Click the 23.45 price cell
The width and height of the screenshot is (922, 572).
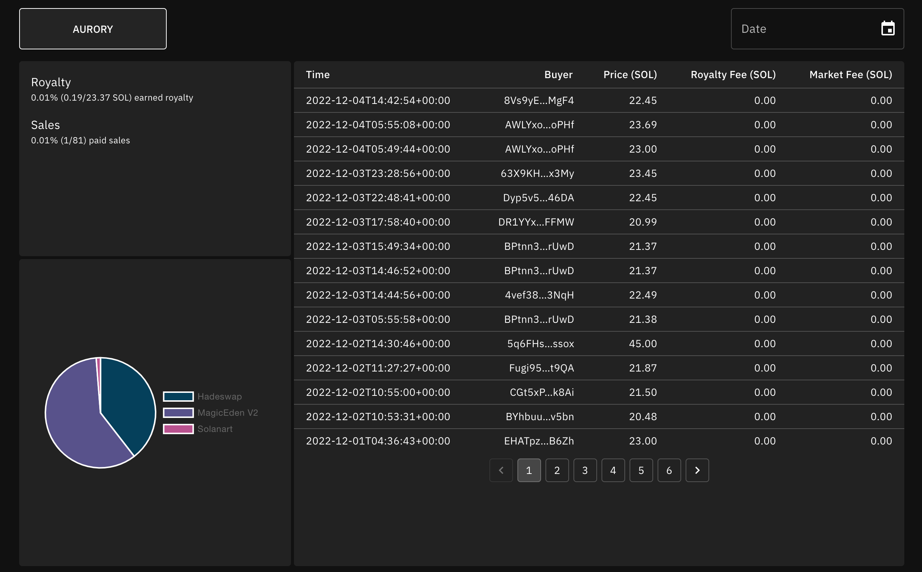click(643, 173)
